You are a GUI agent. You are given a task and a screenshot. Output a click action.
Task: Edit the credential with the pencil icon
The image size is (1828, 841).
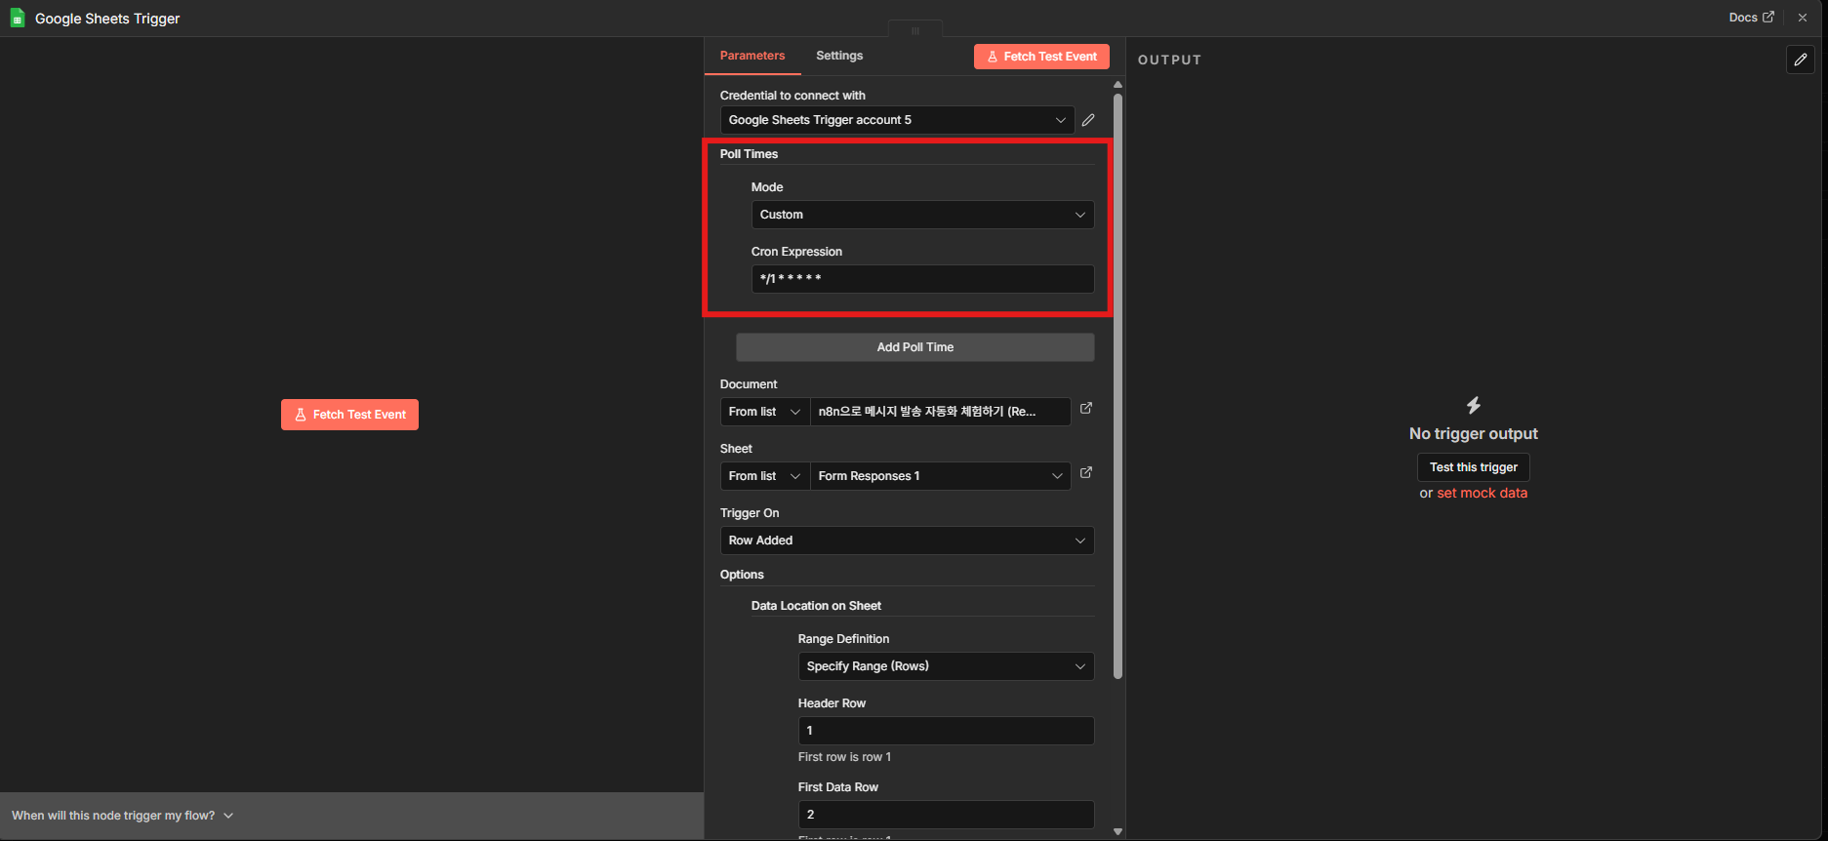(1088, 120)
